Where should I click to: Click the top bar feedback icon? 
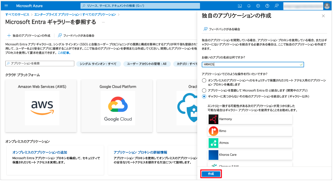276,6
